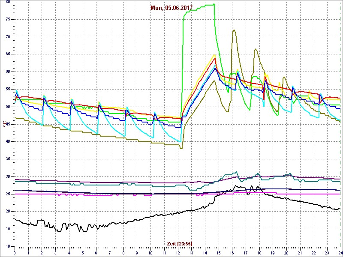Click the 15 value on temperature axis
The width and height of the screenshot is (343, 257).
click(x=7, y=229)
